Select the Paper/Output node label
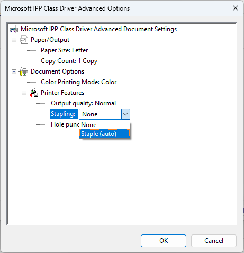The image size is (244, 253). [x=50, y=40]
